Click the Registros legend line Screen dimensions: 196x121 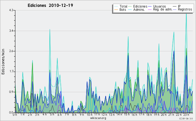pos(175,9)
